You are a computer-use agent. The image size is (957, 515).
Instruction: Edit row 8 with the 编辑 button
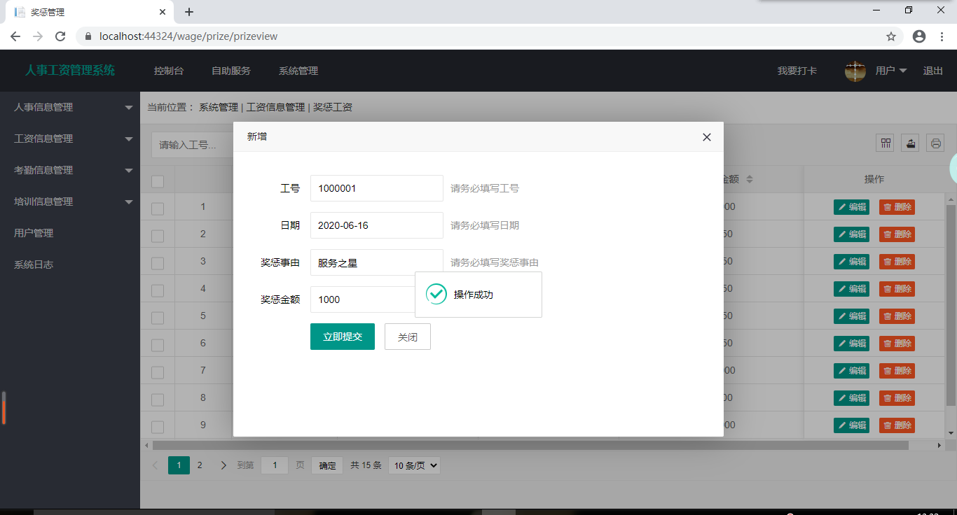click(851, 398)
